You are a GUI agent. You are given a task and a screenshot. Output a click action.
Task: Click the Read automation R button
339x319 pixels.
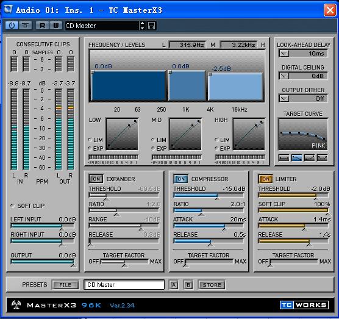(x=43, y=26)
